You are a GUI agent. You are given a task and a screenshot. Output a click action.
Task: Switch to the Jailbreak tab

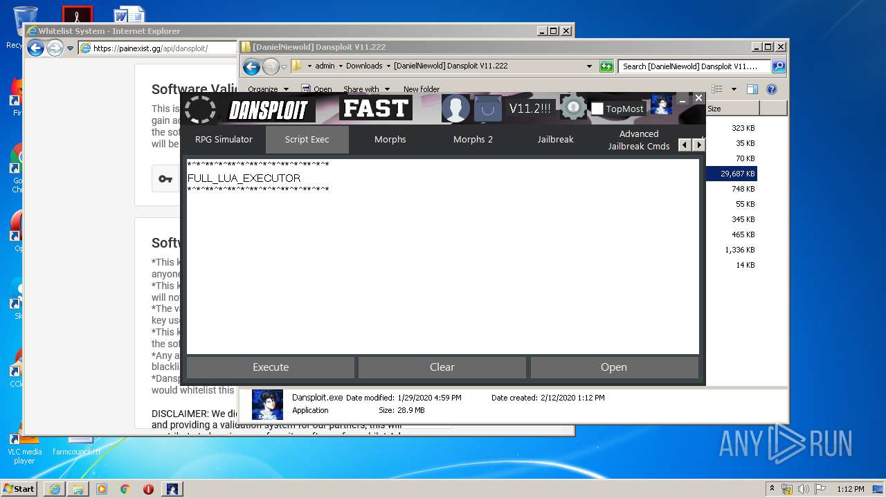[556, 139]
